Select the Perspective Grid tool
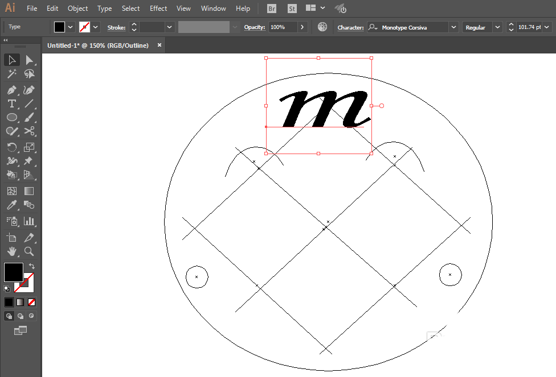 [29, 175]
